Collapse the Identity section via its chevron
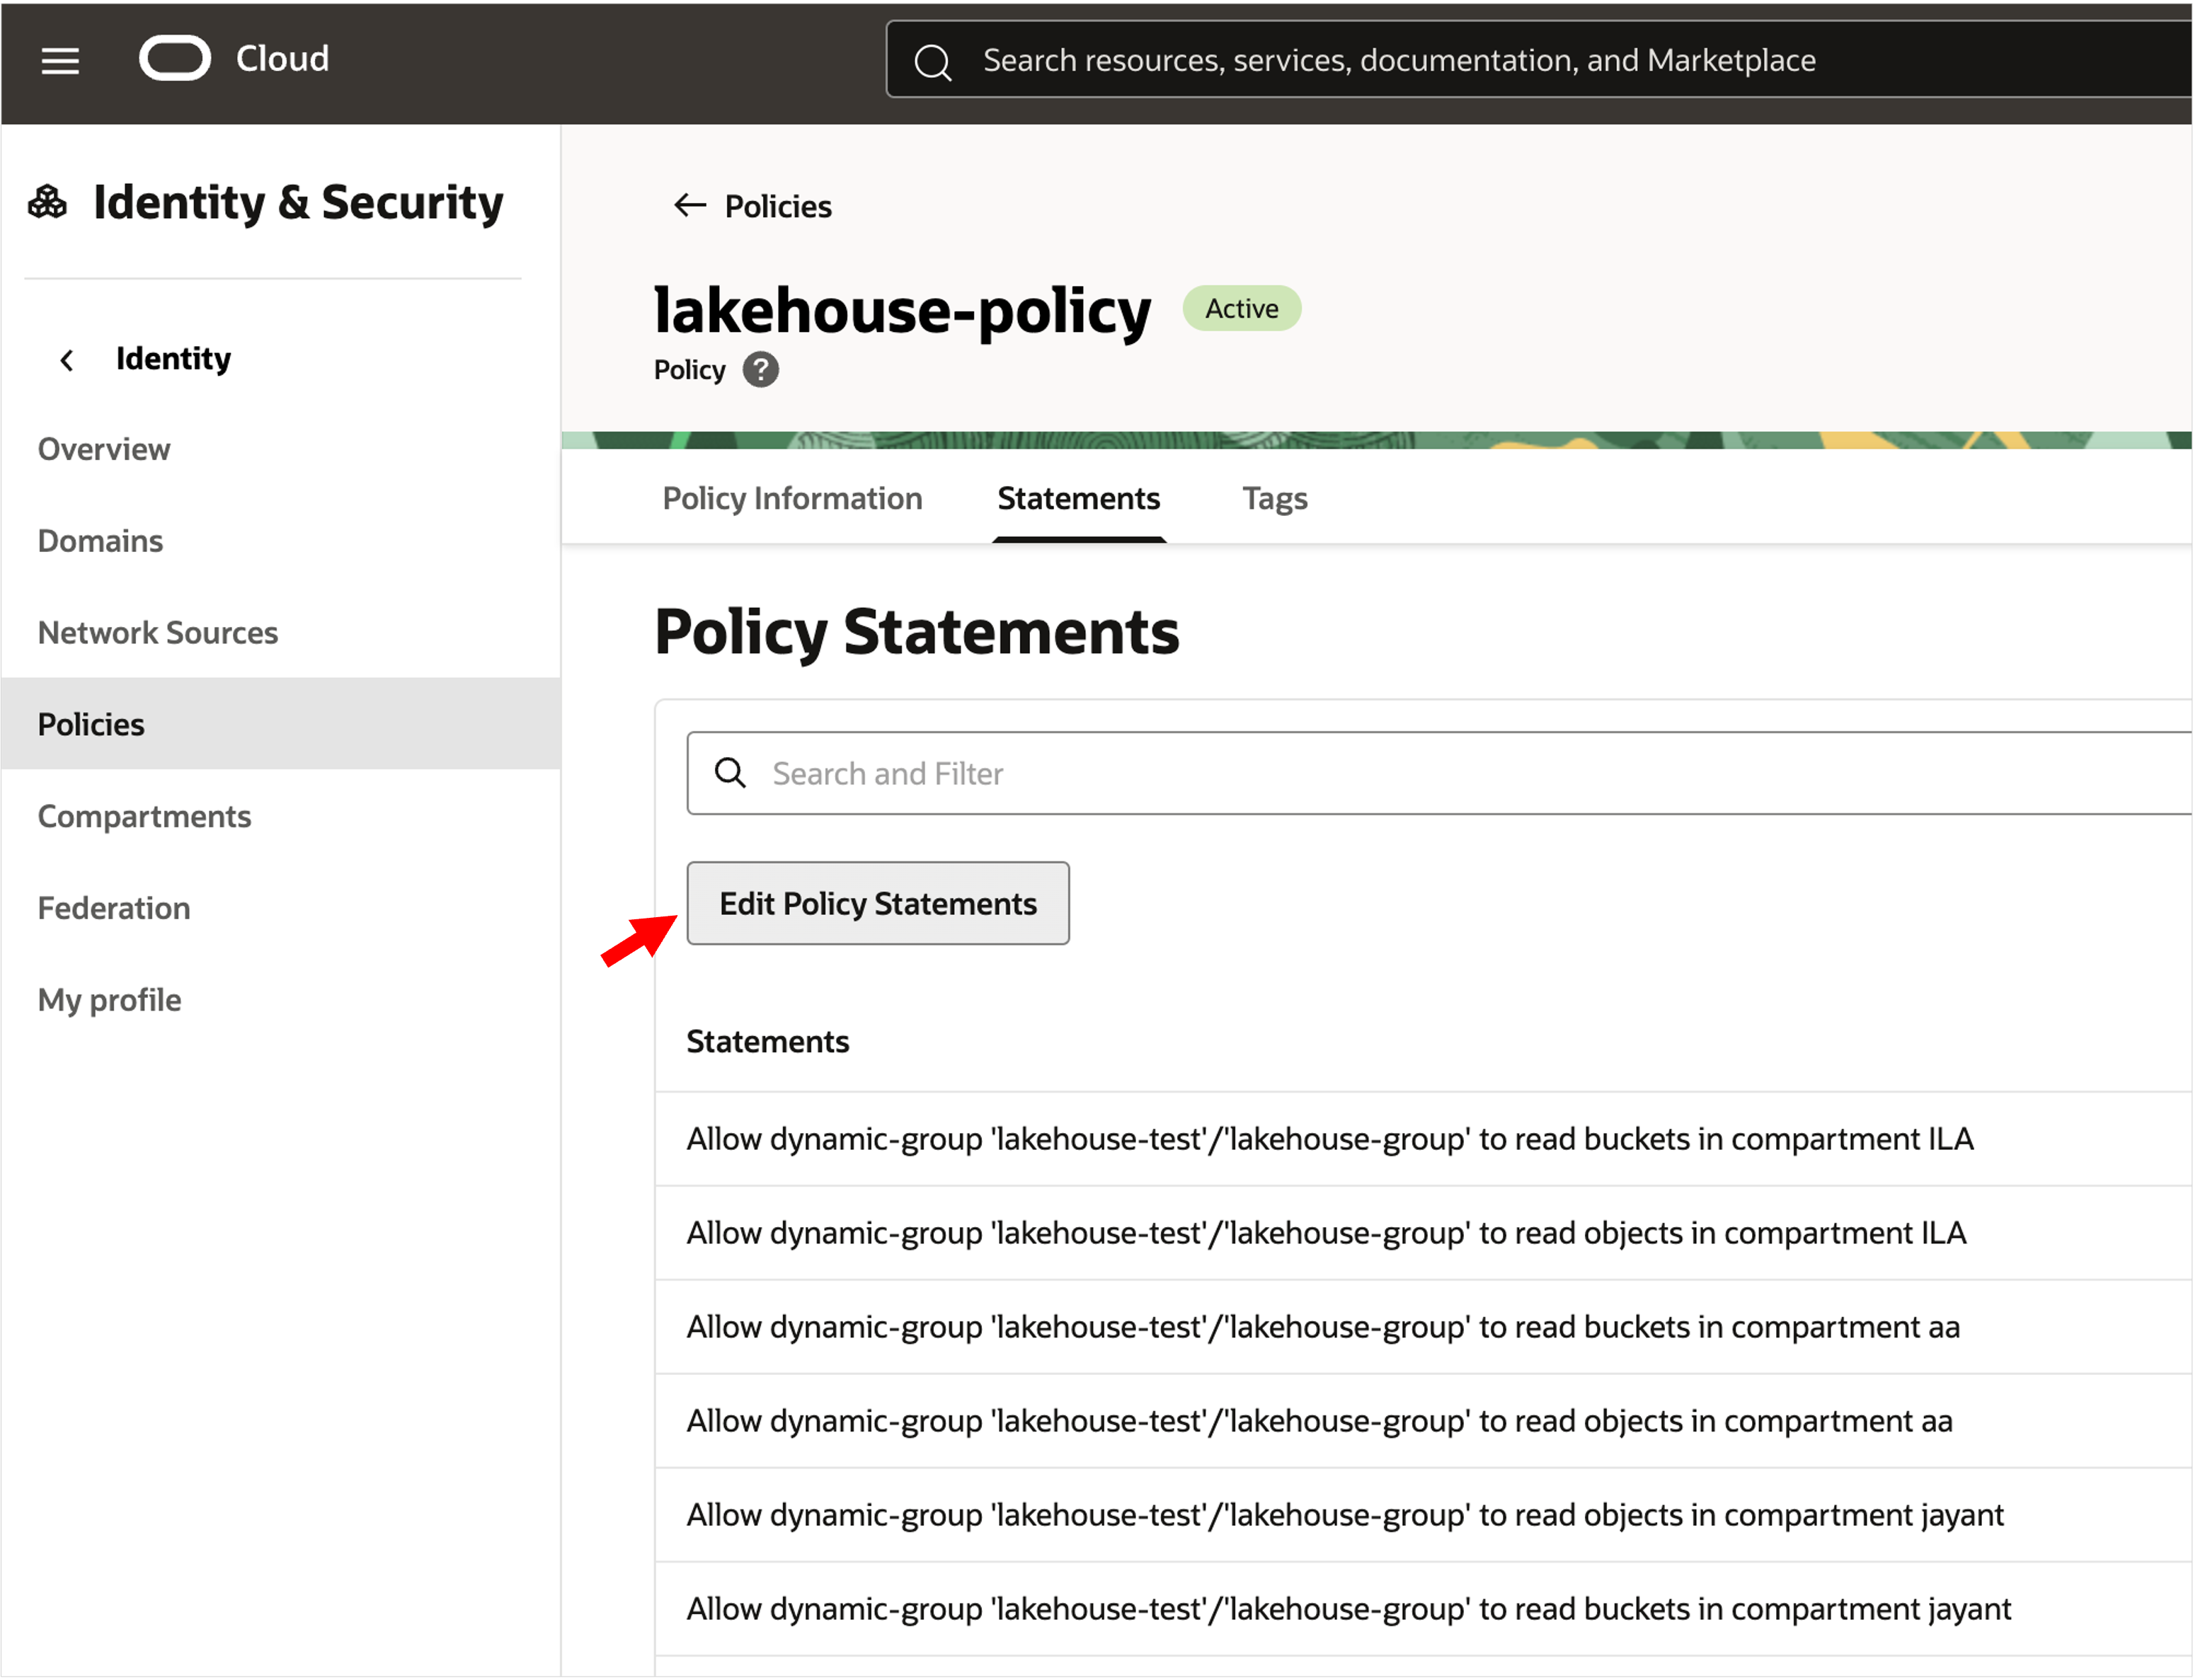 [x=66, y=359]
